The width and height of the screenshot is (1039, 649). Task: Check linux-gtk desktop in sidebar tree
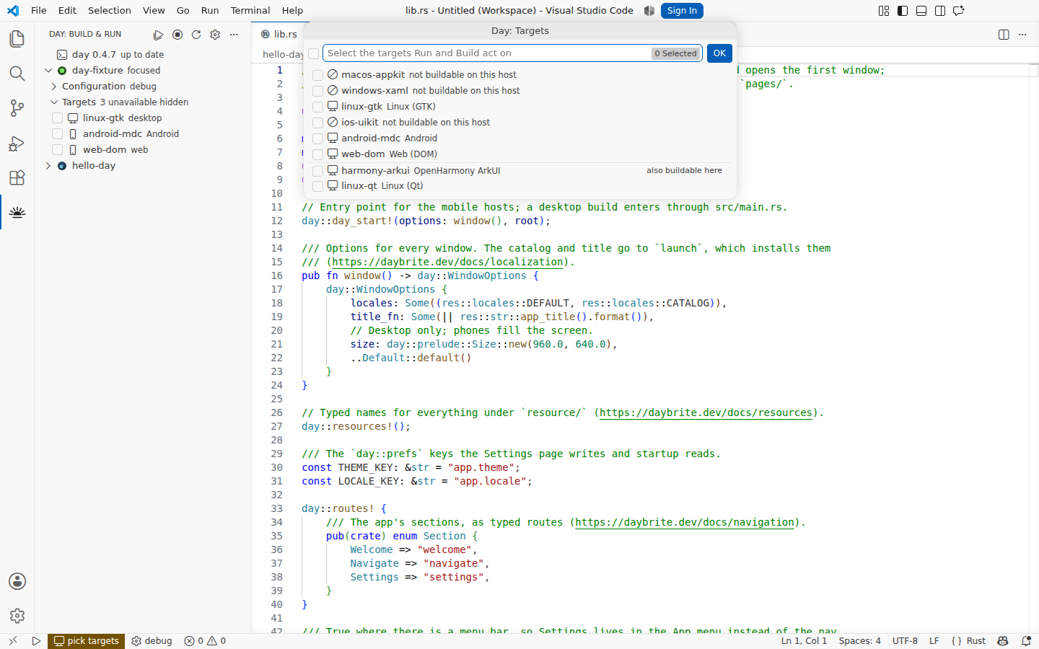tap(58, 118)
